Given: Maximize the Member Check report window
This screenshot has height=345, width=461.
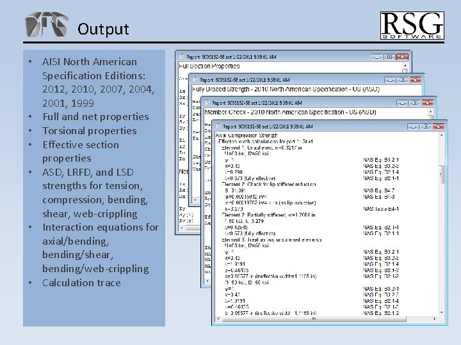Looking at the screenshot, I should 414,103.
